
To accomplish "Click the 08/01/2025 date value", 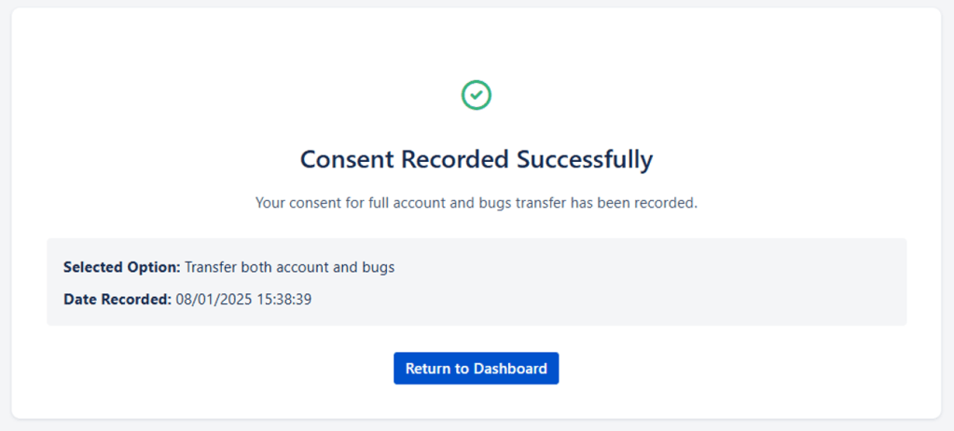I will point(214,300).
